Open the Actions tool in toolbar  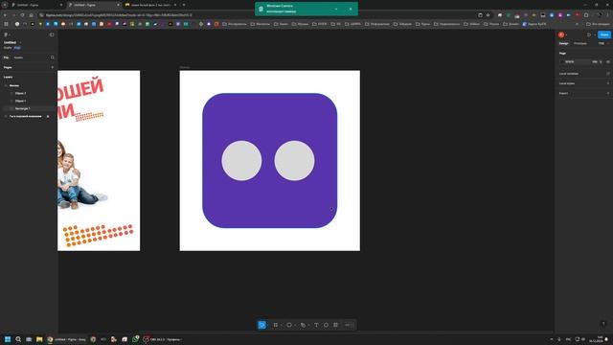pyautogui.click(x=335, y=325)
